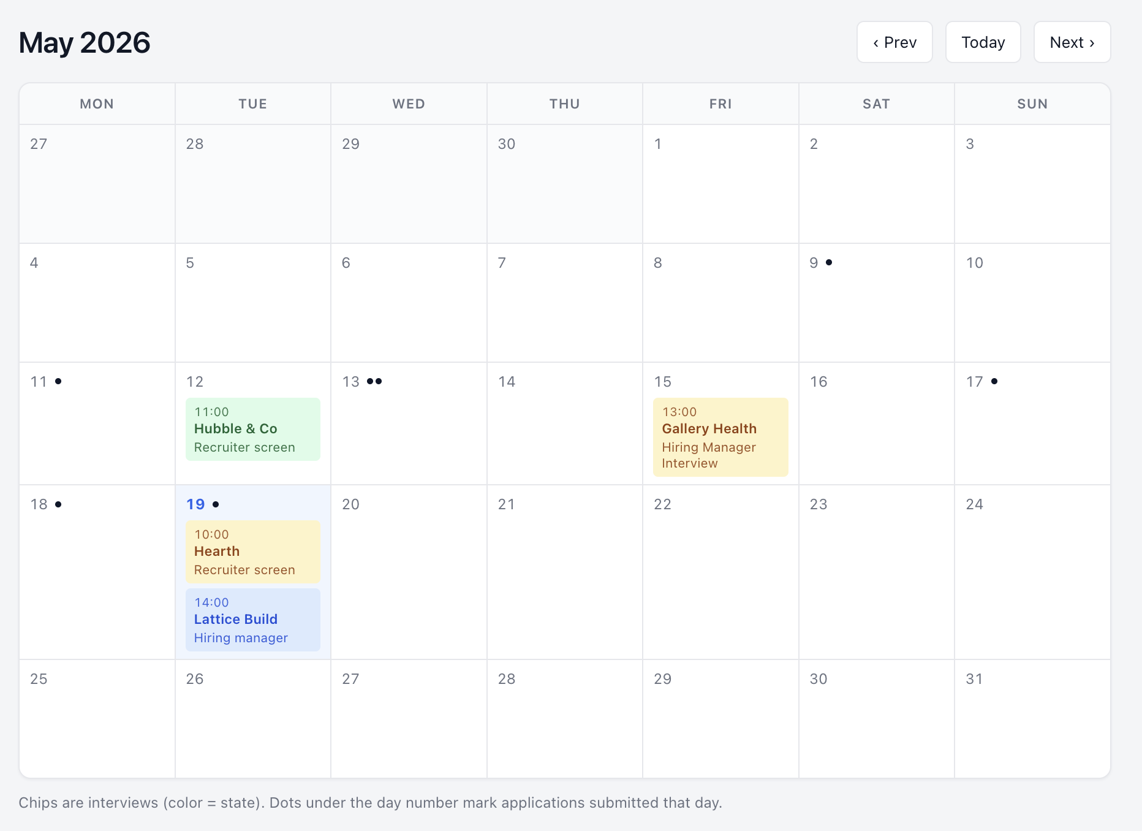This screenshot has height=831, width=1142.
Task: Click the application dot on May 9
Action: point(829,262)
